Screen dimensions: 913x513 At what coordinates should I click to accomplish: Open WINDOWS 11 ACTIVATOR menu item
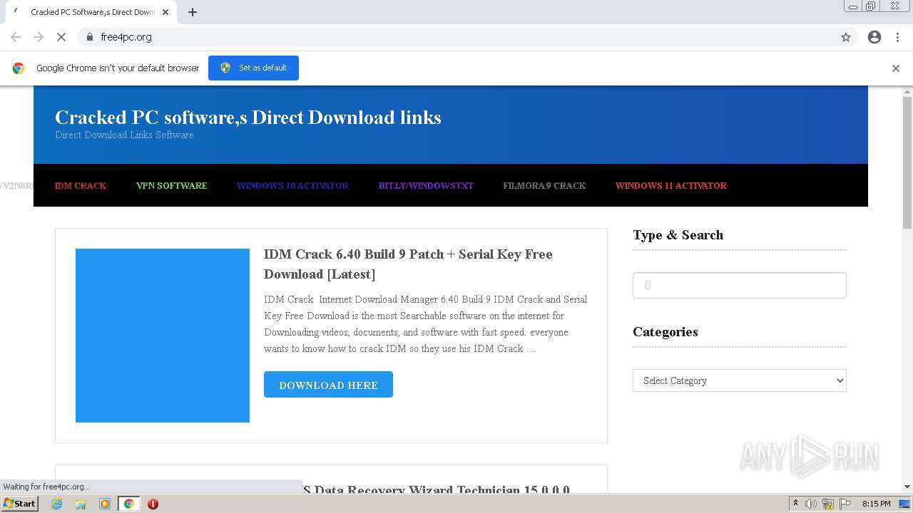671,185
